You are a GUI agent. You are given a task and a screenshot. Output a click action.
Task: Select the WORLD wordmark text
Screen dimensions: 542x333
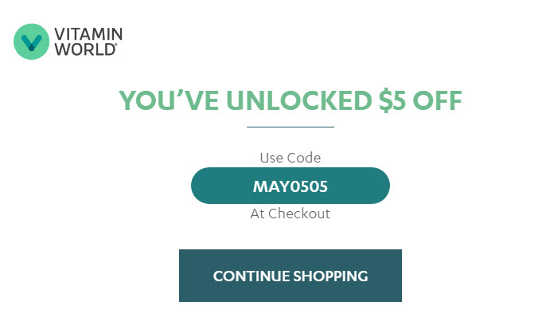click(85, 49)
